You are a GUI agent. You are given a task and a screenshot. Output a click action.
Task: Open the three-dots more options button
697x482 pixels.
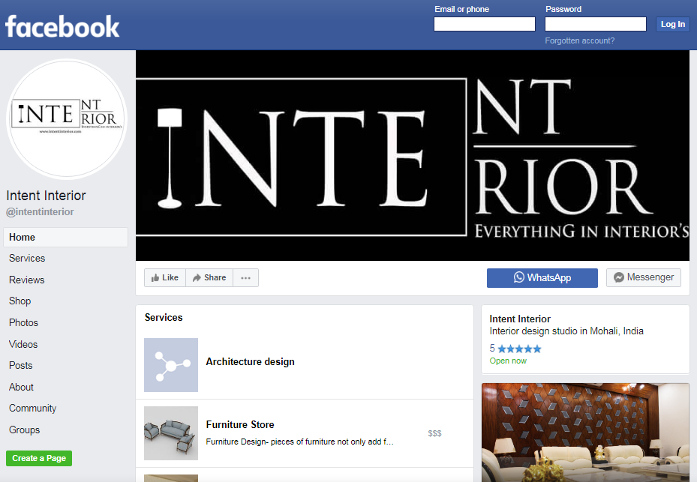[246, 277]
